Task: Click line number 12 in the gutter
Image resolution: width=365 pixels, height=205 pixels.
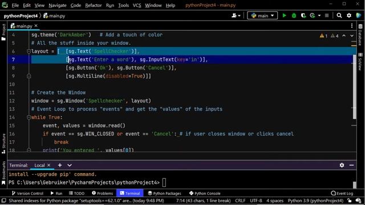Action: tap(12, 101)
